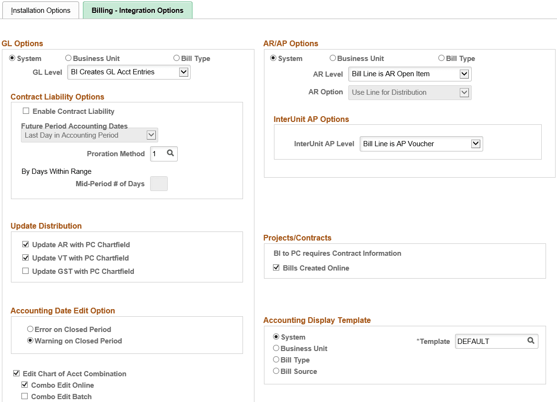Uncheck Bills Created Online under Projects/Contracts
Image resolution: width=557 pixels, height=402 pixels.
click(x=276, y=267)
